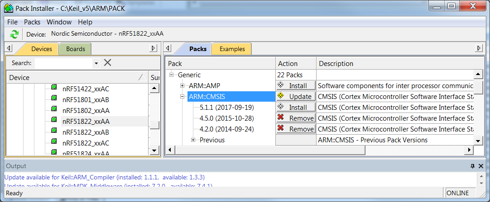Sort by the Pack column header
Image resolution: width=490 pixels, height=202 pixels.
(x=220, y=64)
